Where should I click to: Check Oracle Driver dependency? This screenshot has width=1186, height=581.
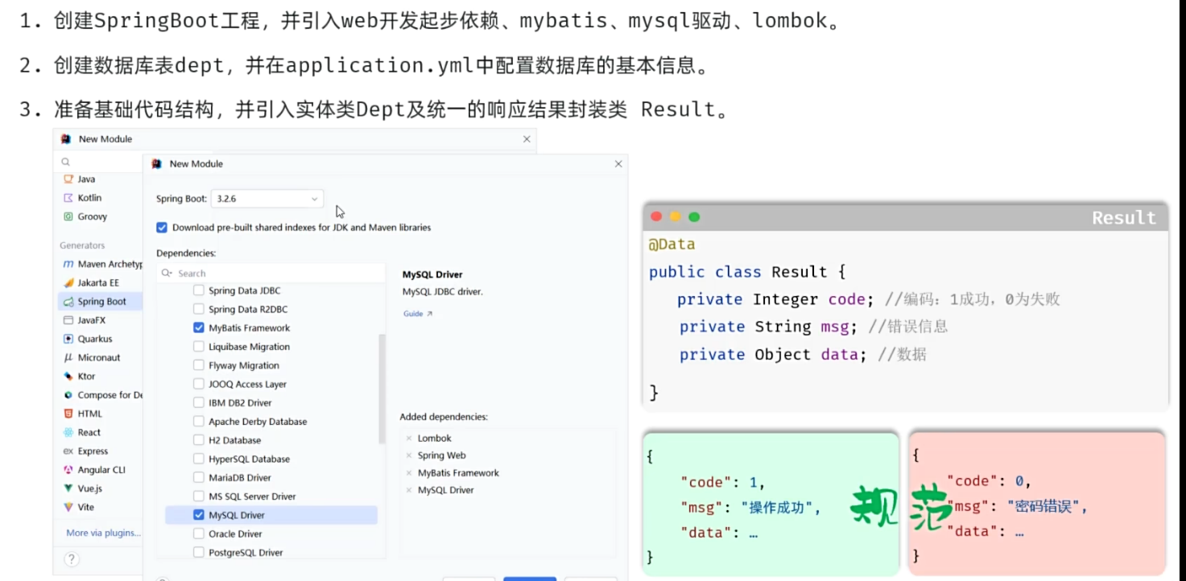[x=199, y=534]
